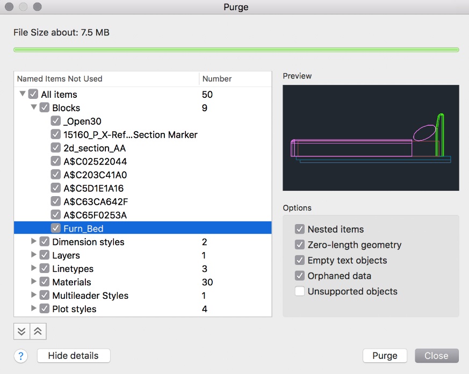
Task: Collapse the Blocks tree node
Action: 34,108
